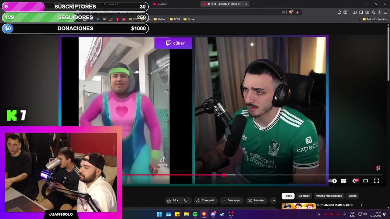Dislike the YouTube video

coord(186,200)
